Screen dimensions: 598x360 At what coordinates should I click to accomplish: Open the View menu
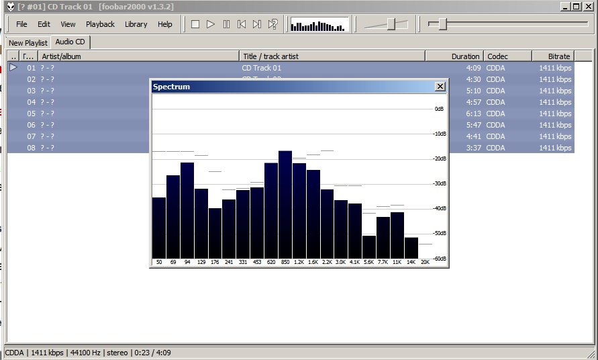tap(68, 24)
